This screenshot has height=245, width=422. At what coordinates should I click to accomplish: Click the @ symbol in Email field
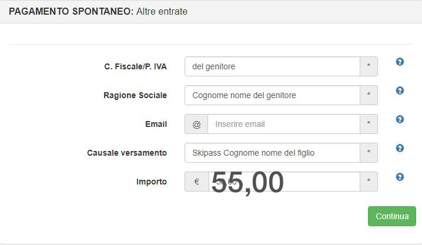tap(196, 124)
